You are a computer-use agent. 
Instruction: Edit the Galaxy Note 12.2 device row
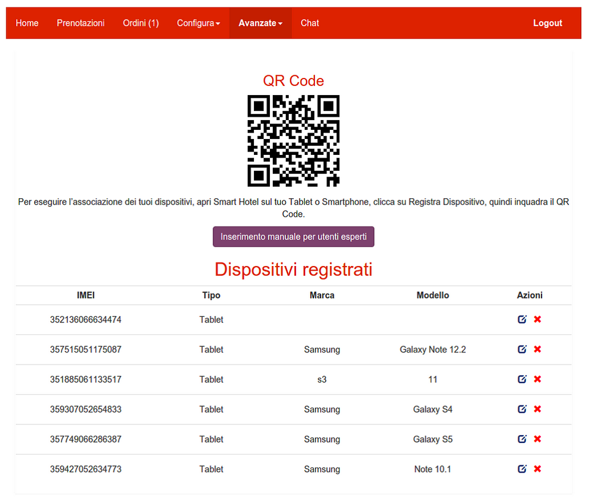point(522,349)
